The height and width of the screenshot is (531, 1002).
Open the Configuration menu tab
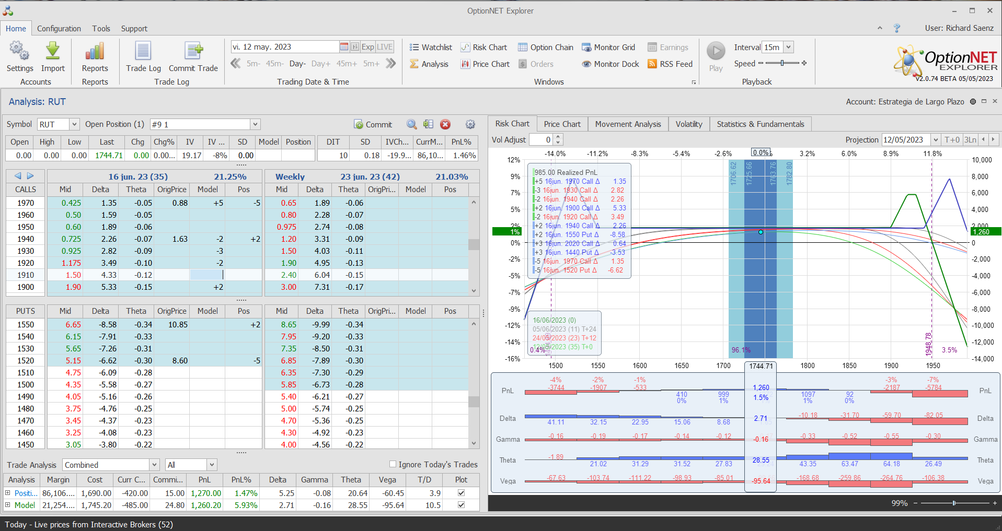click(59, 29)
